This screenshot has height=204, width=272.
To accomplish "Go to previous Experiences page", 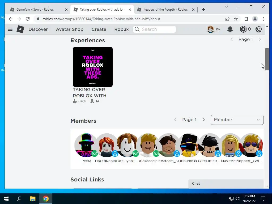I will pos(232,39).
